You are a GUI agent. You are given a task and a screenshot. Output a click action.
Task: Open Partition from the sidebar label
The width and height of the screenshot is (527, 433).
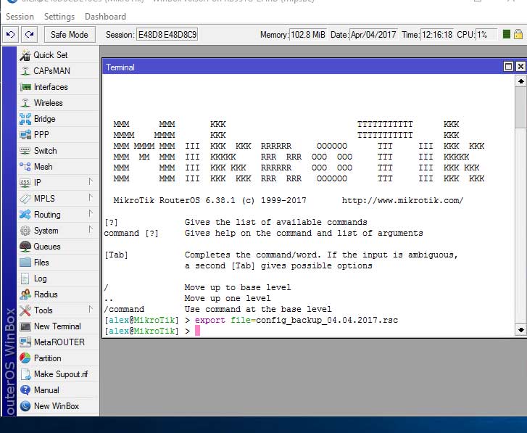tap(47, 358)
